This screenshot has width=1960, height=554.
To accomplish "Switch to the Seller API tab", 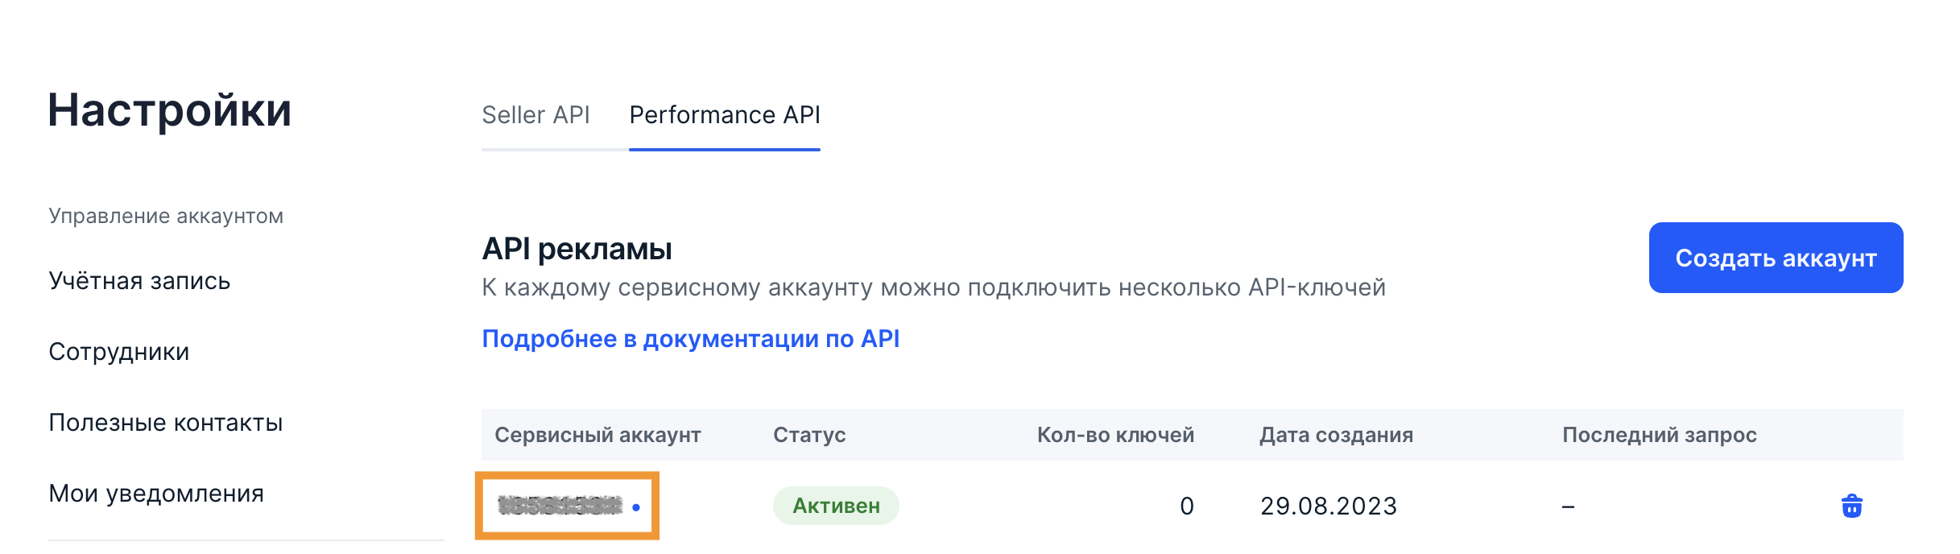I will click(x=535, y=115).
